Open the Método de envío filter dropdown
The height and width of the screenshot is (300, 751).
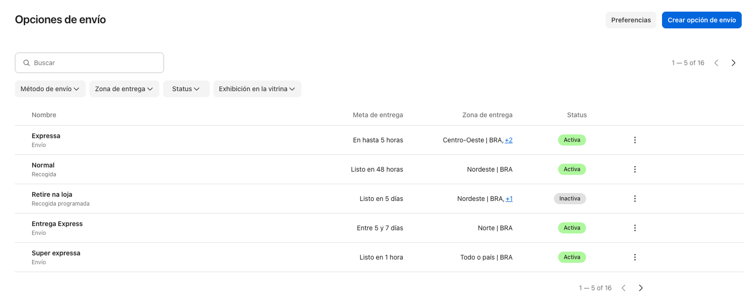pyautogui.click(x=50, y=89)
